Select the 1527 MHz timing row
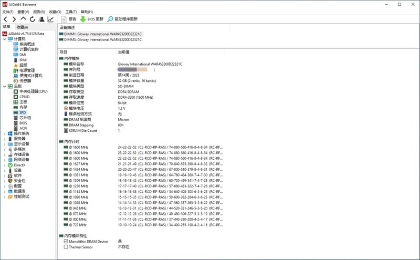The image size is (420, 260). (x=143, y=164)
